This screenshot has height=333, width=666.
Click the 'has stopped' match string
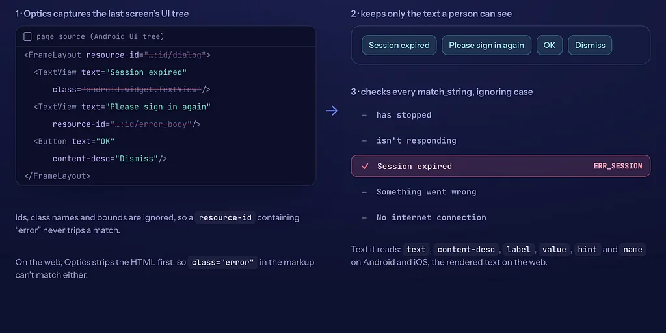pos(403,115)
